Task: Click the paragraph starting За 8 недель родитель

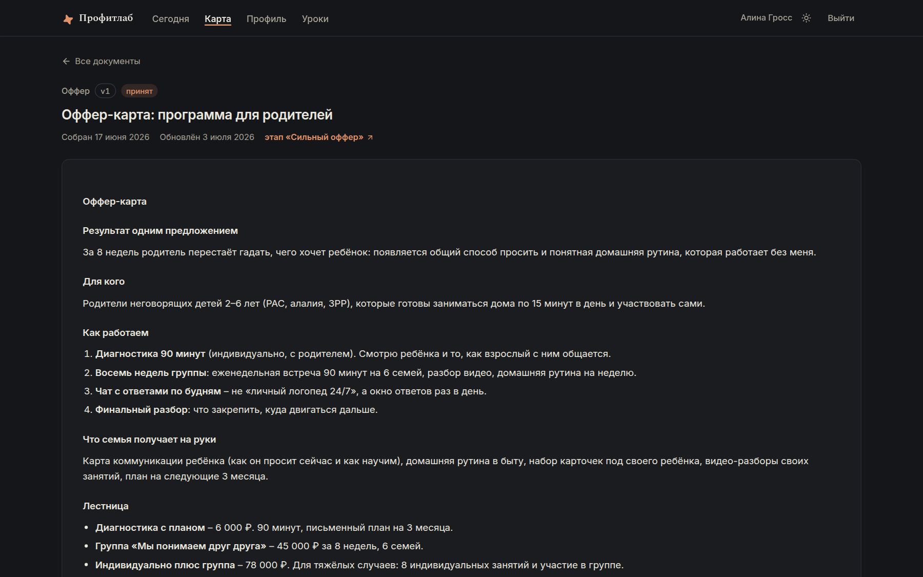Action: [x=449, y=252]
